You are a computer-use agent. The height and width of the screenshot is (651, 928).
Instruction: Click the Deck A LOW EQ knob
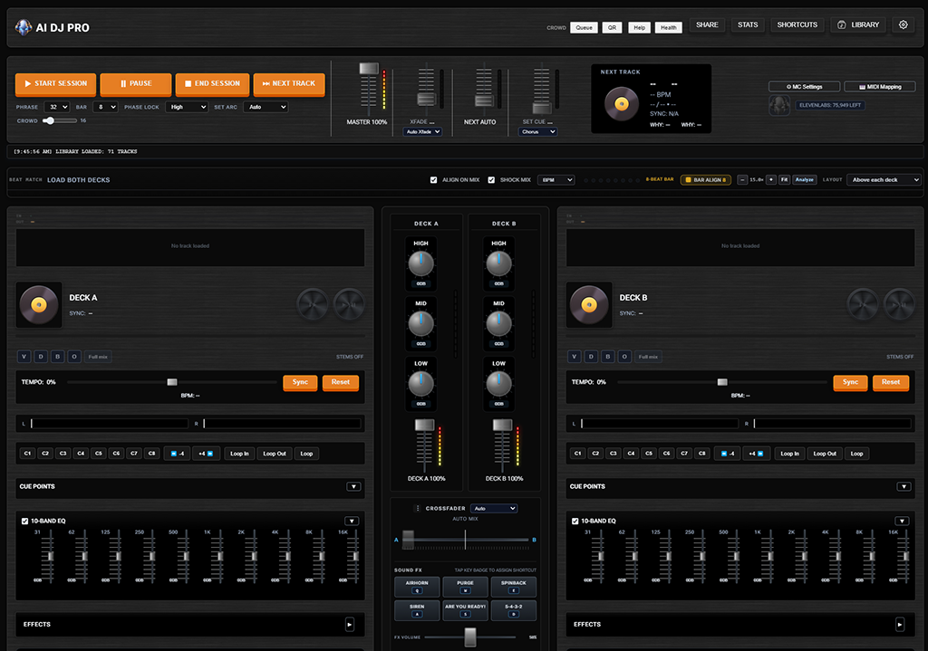coord(420,384)
